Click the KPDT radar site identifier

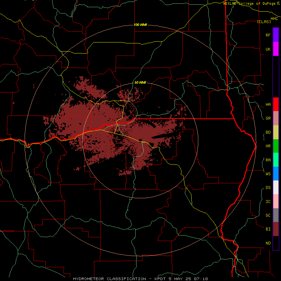[160, 279]
